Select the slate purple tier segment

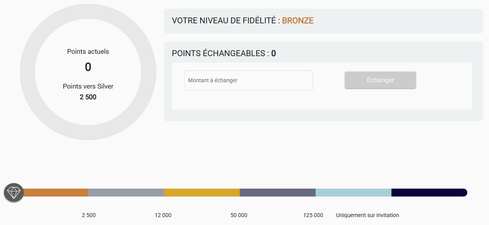(278, 193)
